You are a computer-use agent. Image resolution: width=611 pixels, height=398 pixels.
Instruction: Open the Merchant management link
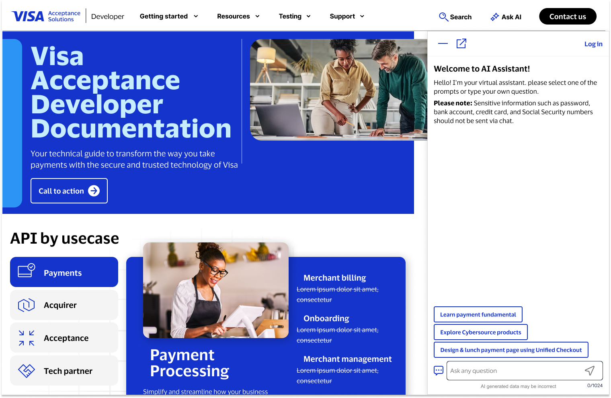pyautogui.click(x=347, y=359)
